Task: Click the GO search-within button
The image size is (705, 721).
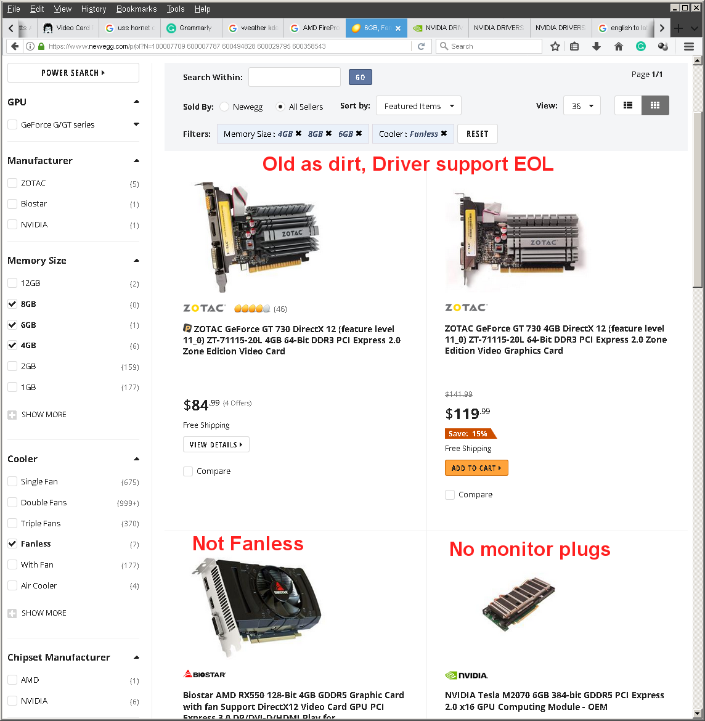Action: [360, 77]
